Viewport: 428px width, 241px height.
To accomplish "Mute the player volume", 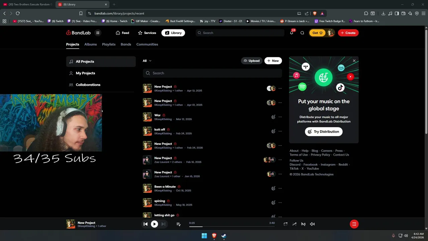I will (x=312, y=224).
